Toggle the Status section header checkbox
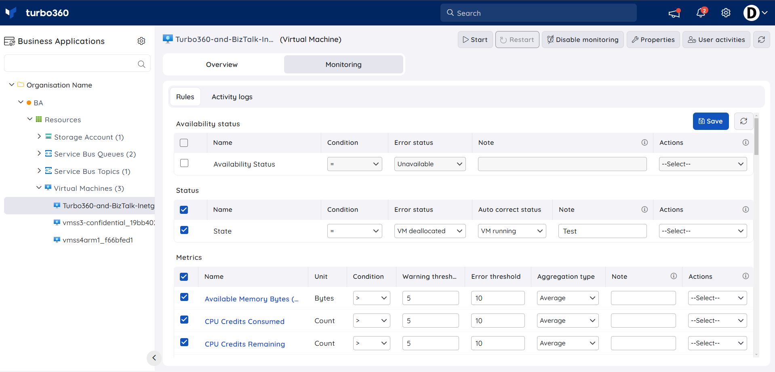The width and height of the screenshot is (775, 372). pyautogui.click(x=184, y=210)
